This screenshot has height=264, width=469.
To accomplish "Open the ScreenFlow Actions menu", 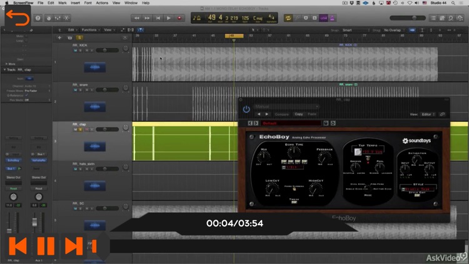I will coord(102,3).
